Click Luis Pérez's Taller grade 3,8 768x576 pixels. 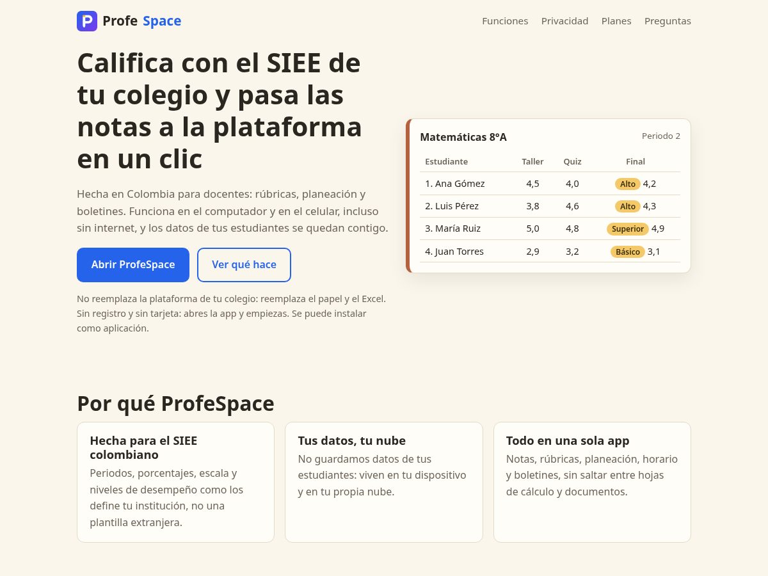(x=532, y=206)
